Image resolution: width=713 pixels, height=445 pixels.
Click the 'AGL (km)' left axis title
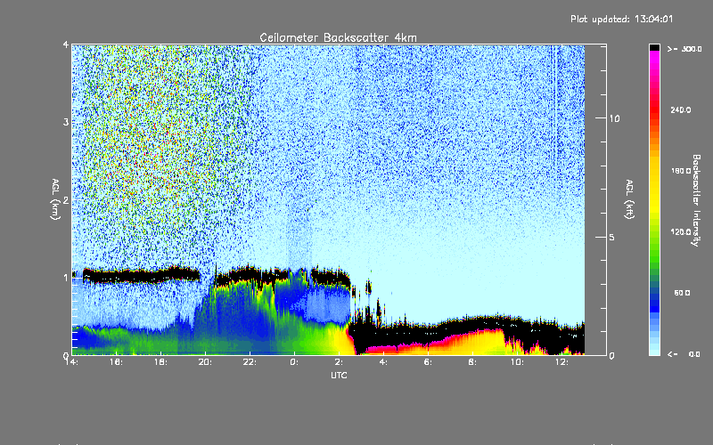tap(55, 199)
